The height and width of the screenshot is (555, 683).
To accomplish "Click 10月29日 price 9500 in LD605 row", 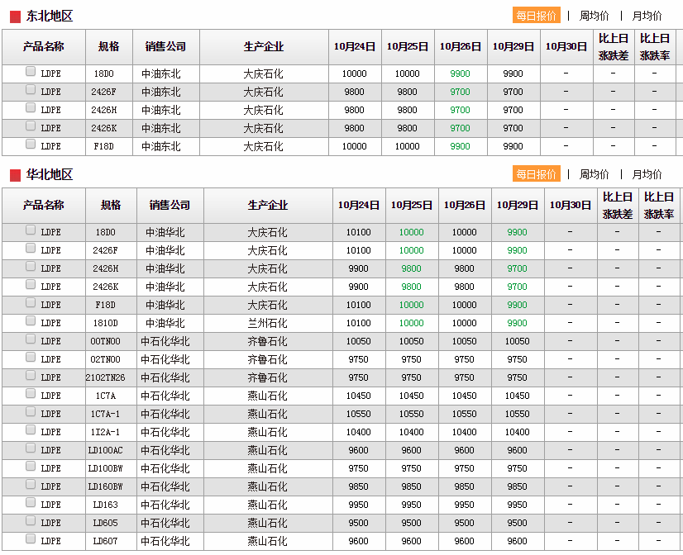I will (517, 524).
